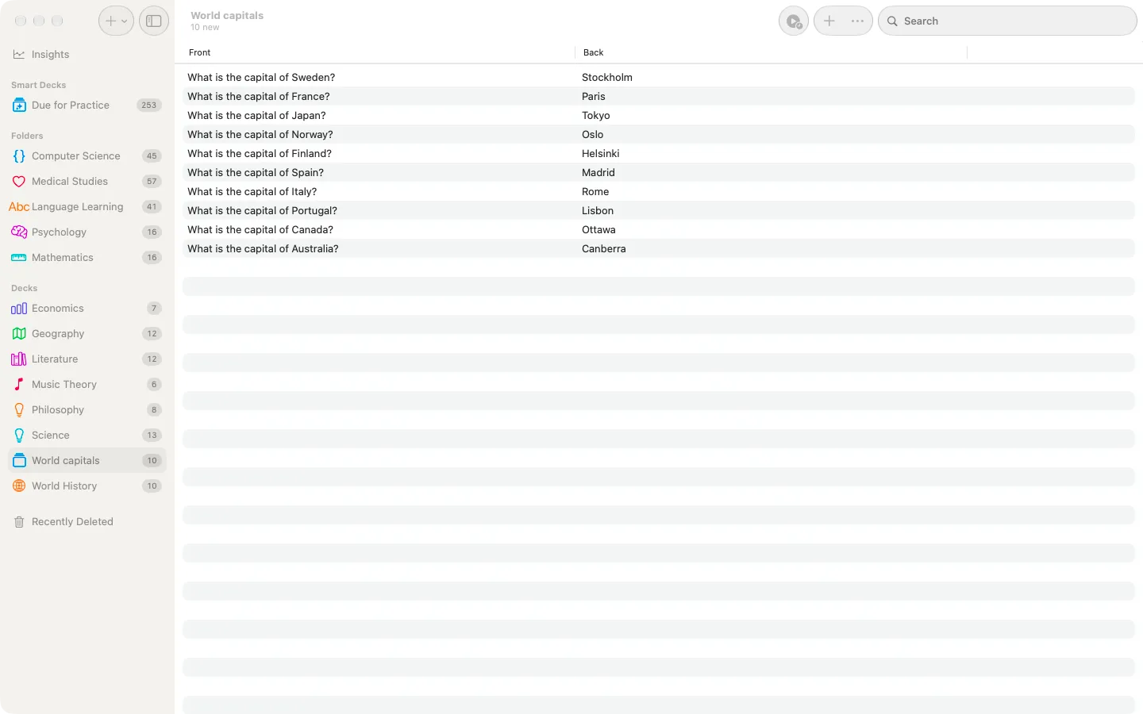Open the Medical Studies folder
The height and width of the screenshot is (714, 1143).
[x=87, y=182]
